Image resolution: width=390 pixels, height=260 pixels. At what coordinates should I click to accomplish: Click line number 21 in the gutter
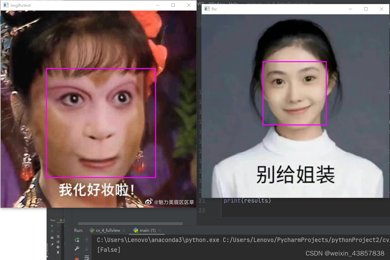click(202, 201)
